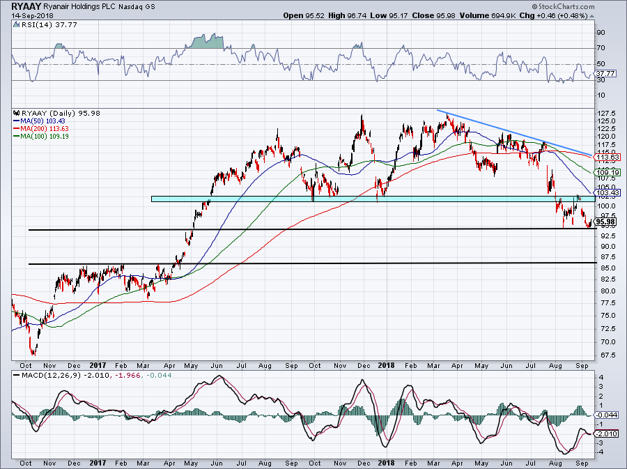This screenshot has height=469, width=627.
Task: Click the Open 95.52 value
Action: click(304, 15)
